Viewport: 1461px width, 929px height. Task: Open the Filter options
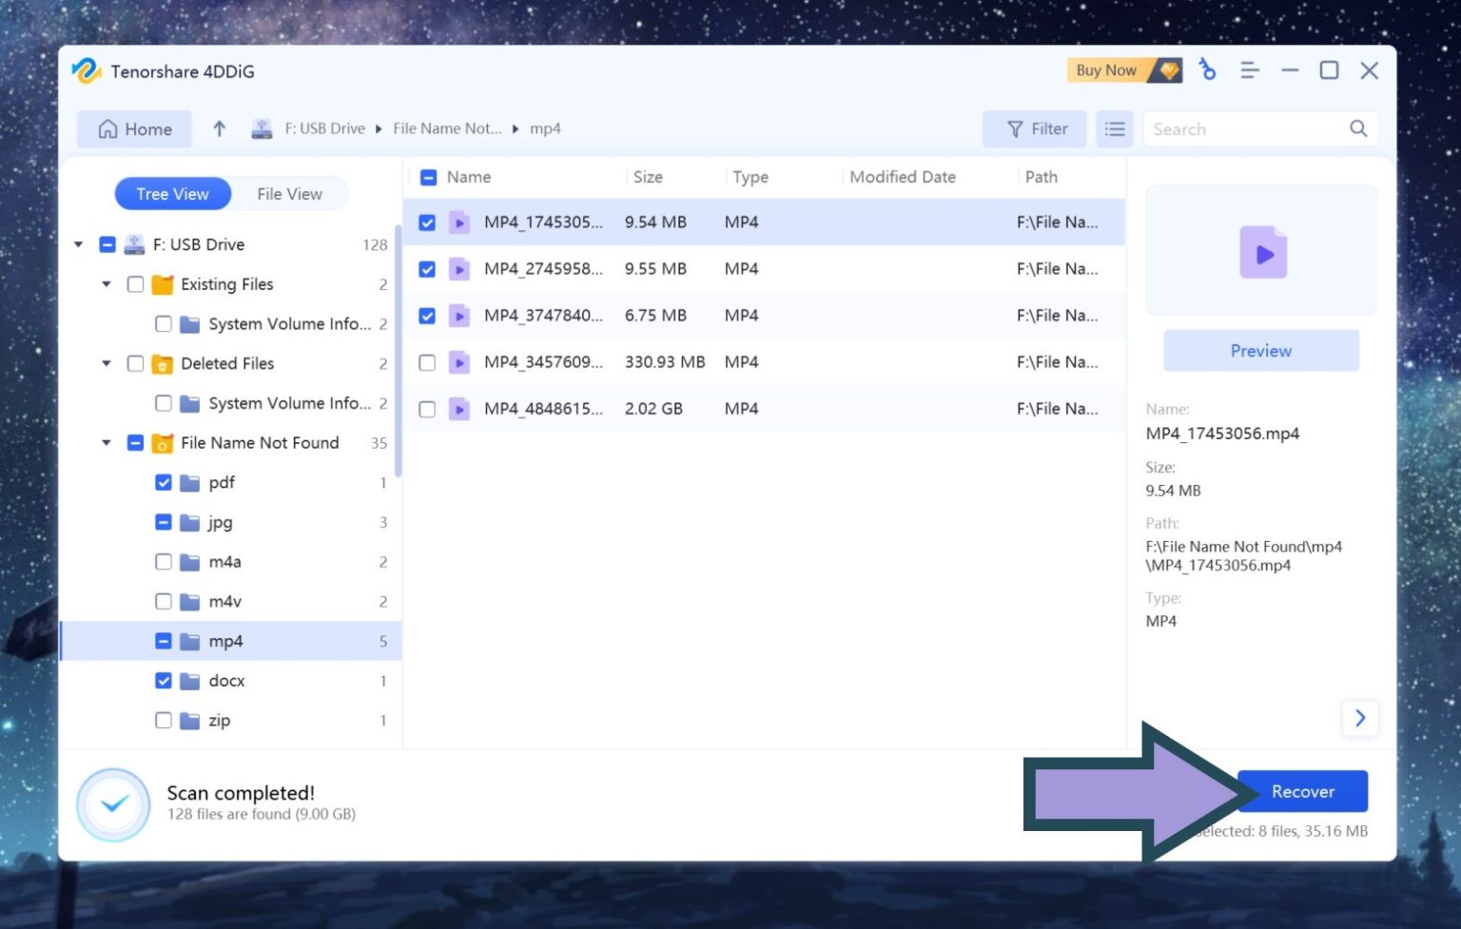click(1035, 128)
